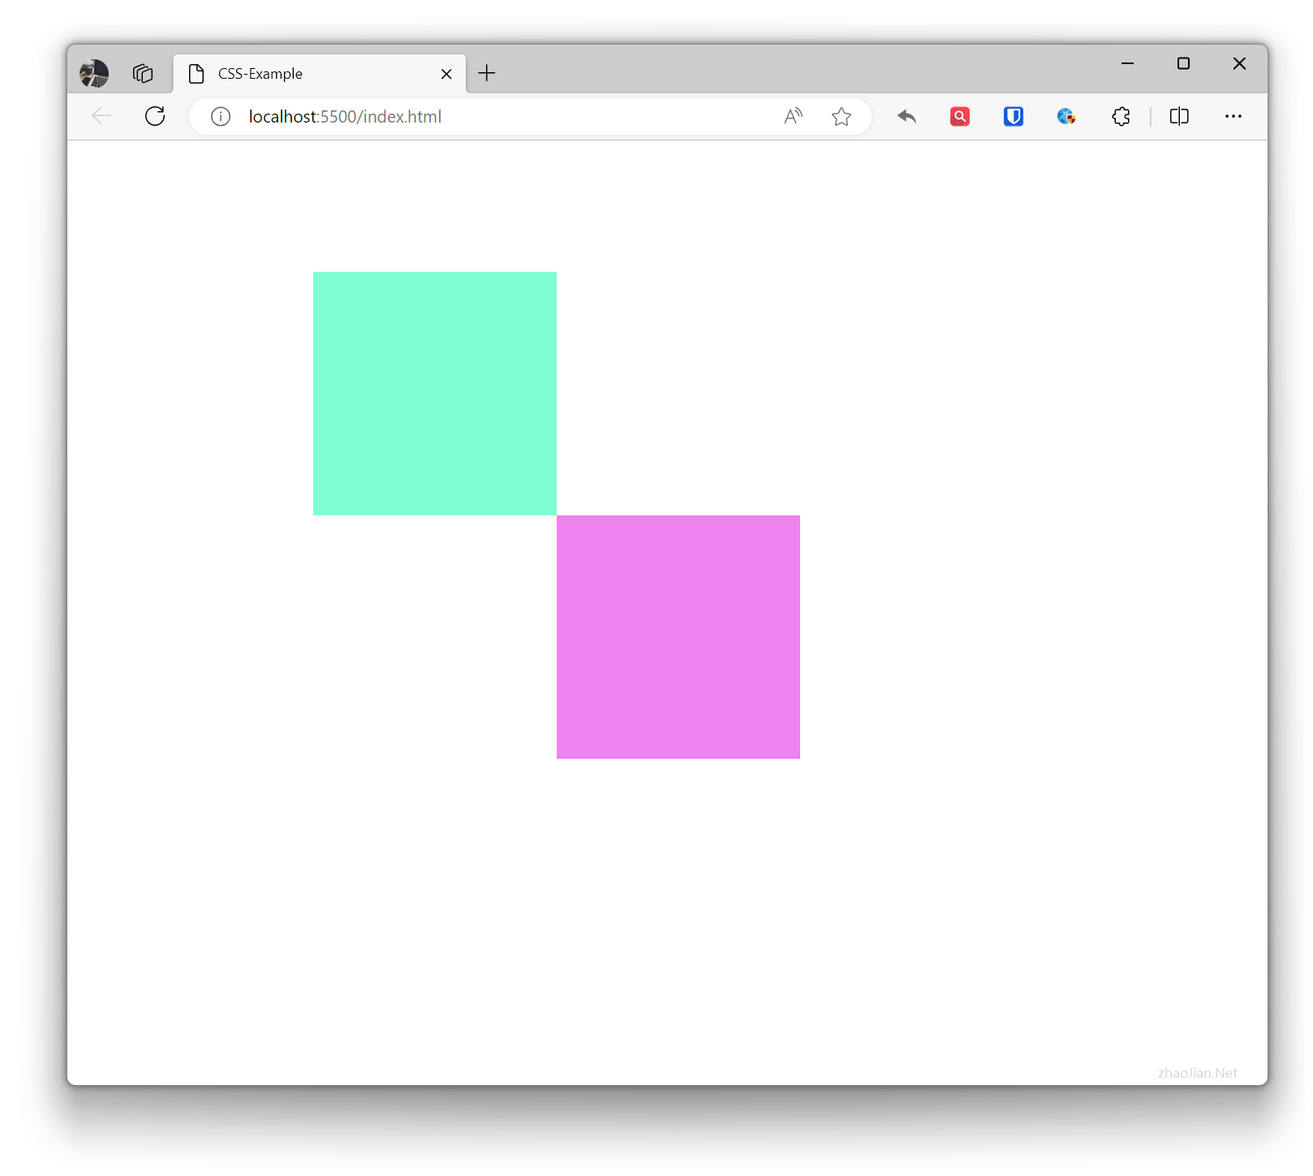This screenshot has height=1176, width=1313.
Task: Open the browser profile avatar
Action: [94, 73]
